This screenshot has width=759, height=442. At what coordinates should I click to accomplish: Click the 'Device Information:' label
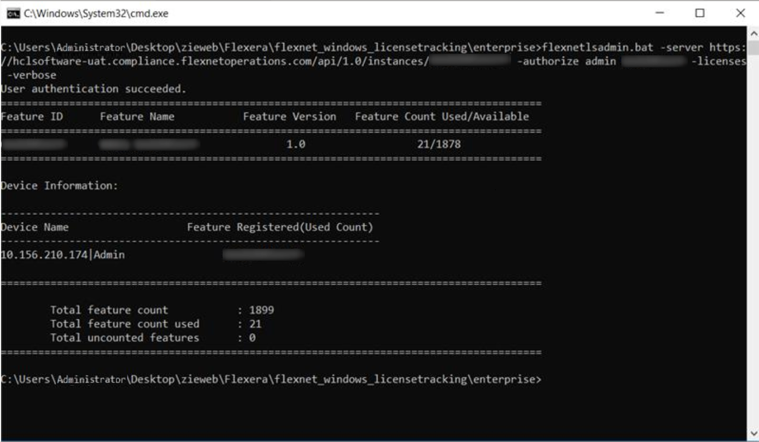click(x=59, y=186)
